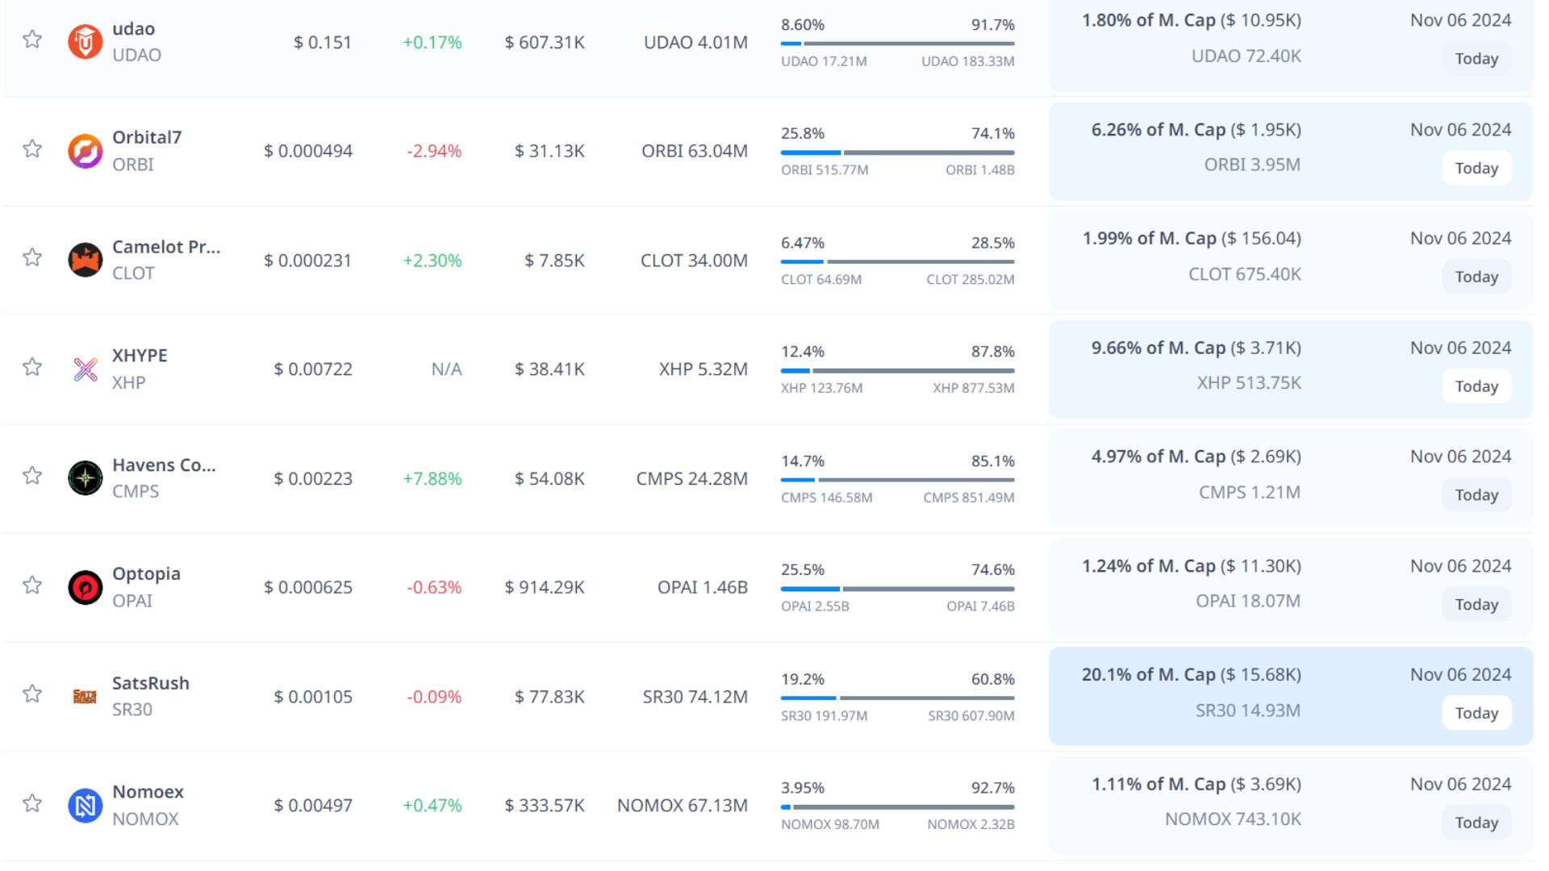Click the Orbital7 token logo icon
Image resolution: width=1549 pixels, height=871 pixels.
(85, 151)
